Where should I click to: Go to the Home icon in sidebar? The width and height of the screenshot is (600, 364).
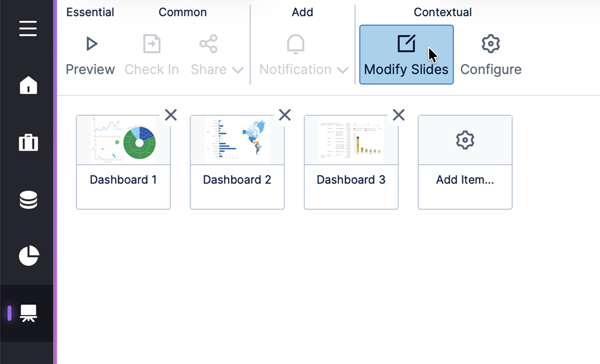pyautogui.click(x=28, y=85)
